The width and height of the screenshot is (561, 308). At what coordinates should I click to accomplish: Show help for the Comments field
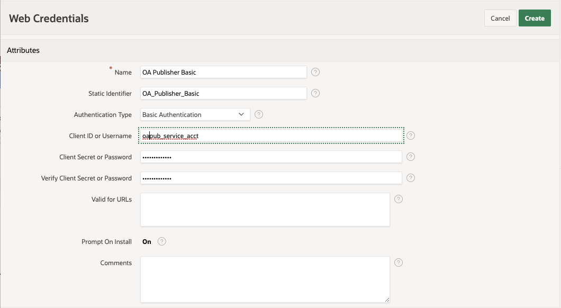[x=398, y=262]
